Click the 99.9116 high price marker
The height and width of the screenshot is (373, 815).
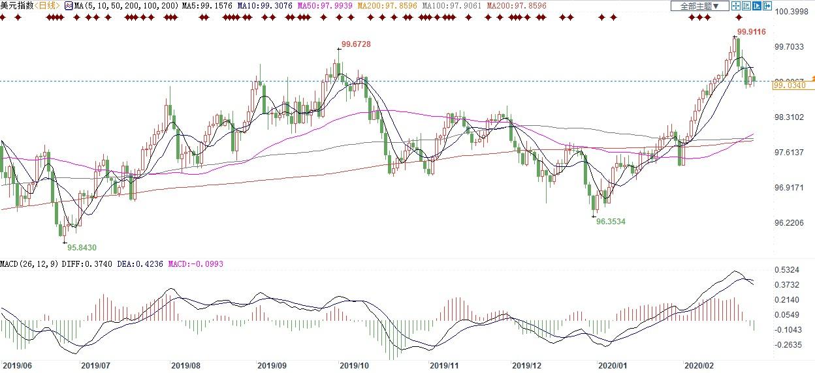click(x=751, y=31)
